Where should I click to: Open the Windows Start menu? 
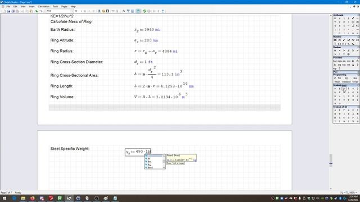[4, 198]
